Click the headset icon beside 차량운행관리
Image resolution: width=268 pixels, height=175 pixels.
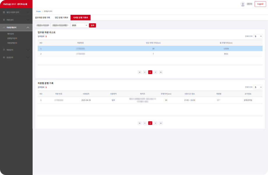click(x=4, y=27)
